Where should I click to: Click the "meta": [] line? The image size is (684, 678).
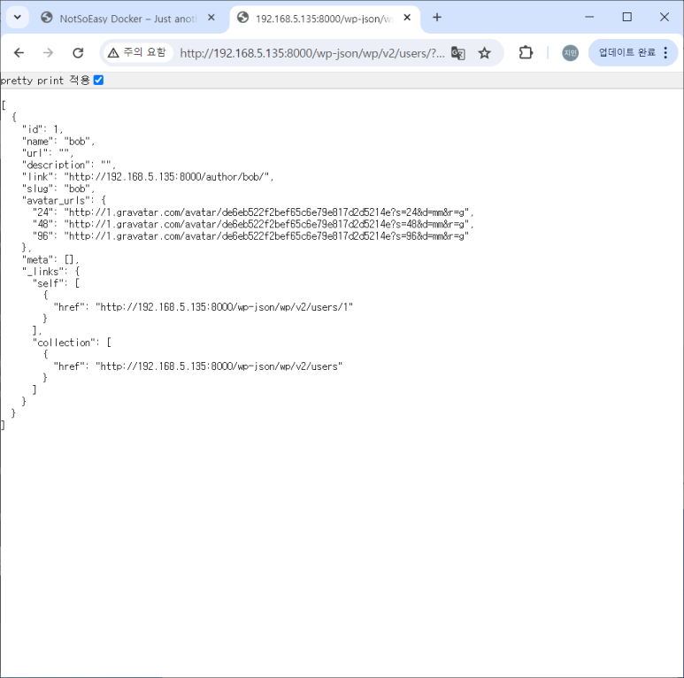(x=50, y=259)
